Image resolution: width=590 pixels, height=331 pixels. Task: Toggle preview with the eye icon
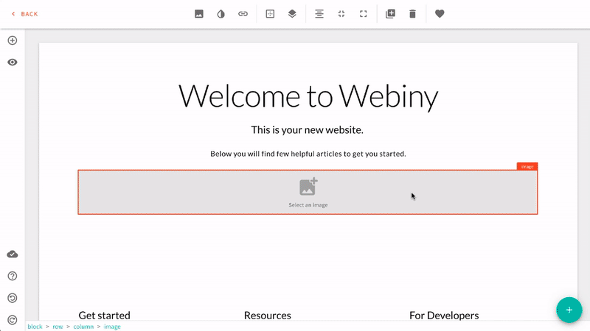click(13, 63)
